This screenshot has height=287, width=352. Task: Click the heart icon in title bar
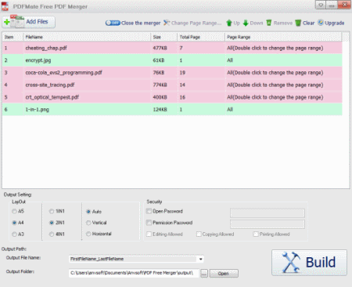click(x=321, y=5)
